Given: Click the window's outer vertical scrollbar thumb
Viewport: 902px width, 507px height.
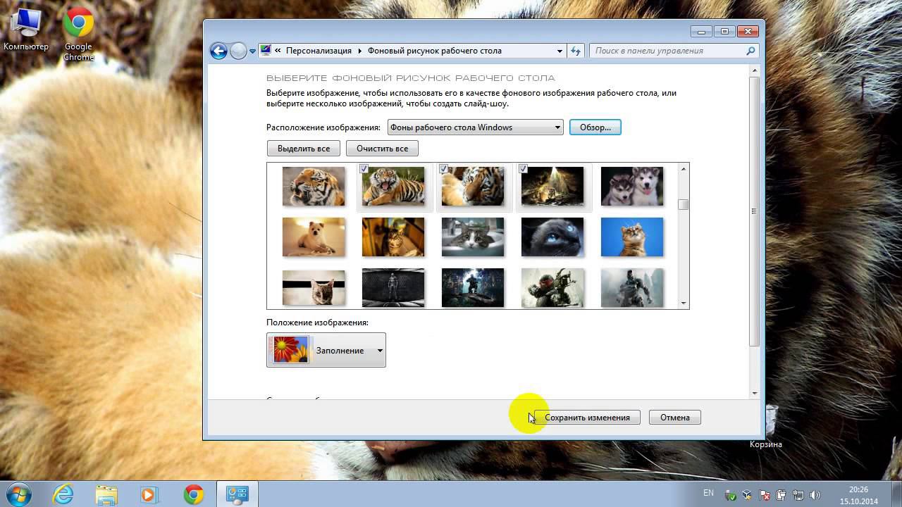Looking at the screenshot, I should click(x=755, y=211).
